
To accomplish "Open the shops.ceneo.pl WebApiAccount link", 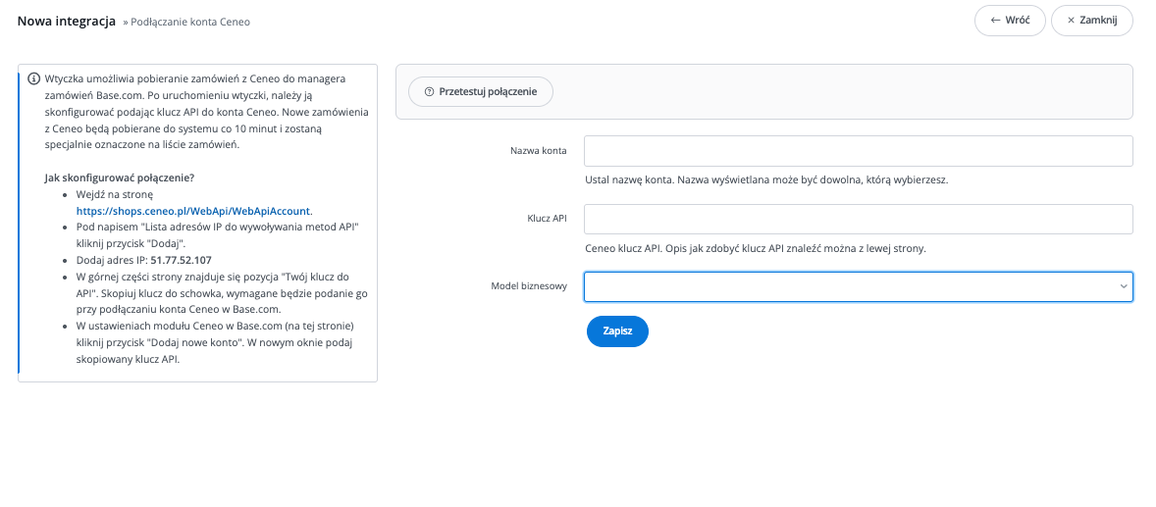I will coord(193,211).
